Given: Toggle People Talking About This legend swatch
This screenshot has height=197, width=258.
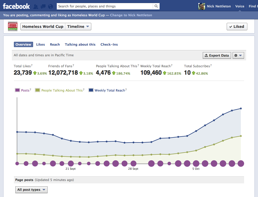Looking at the screenshot, I should (x=38, y=90).
